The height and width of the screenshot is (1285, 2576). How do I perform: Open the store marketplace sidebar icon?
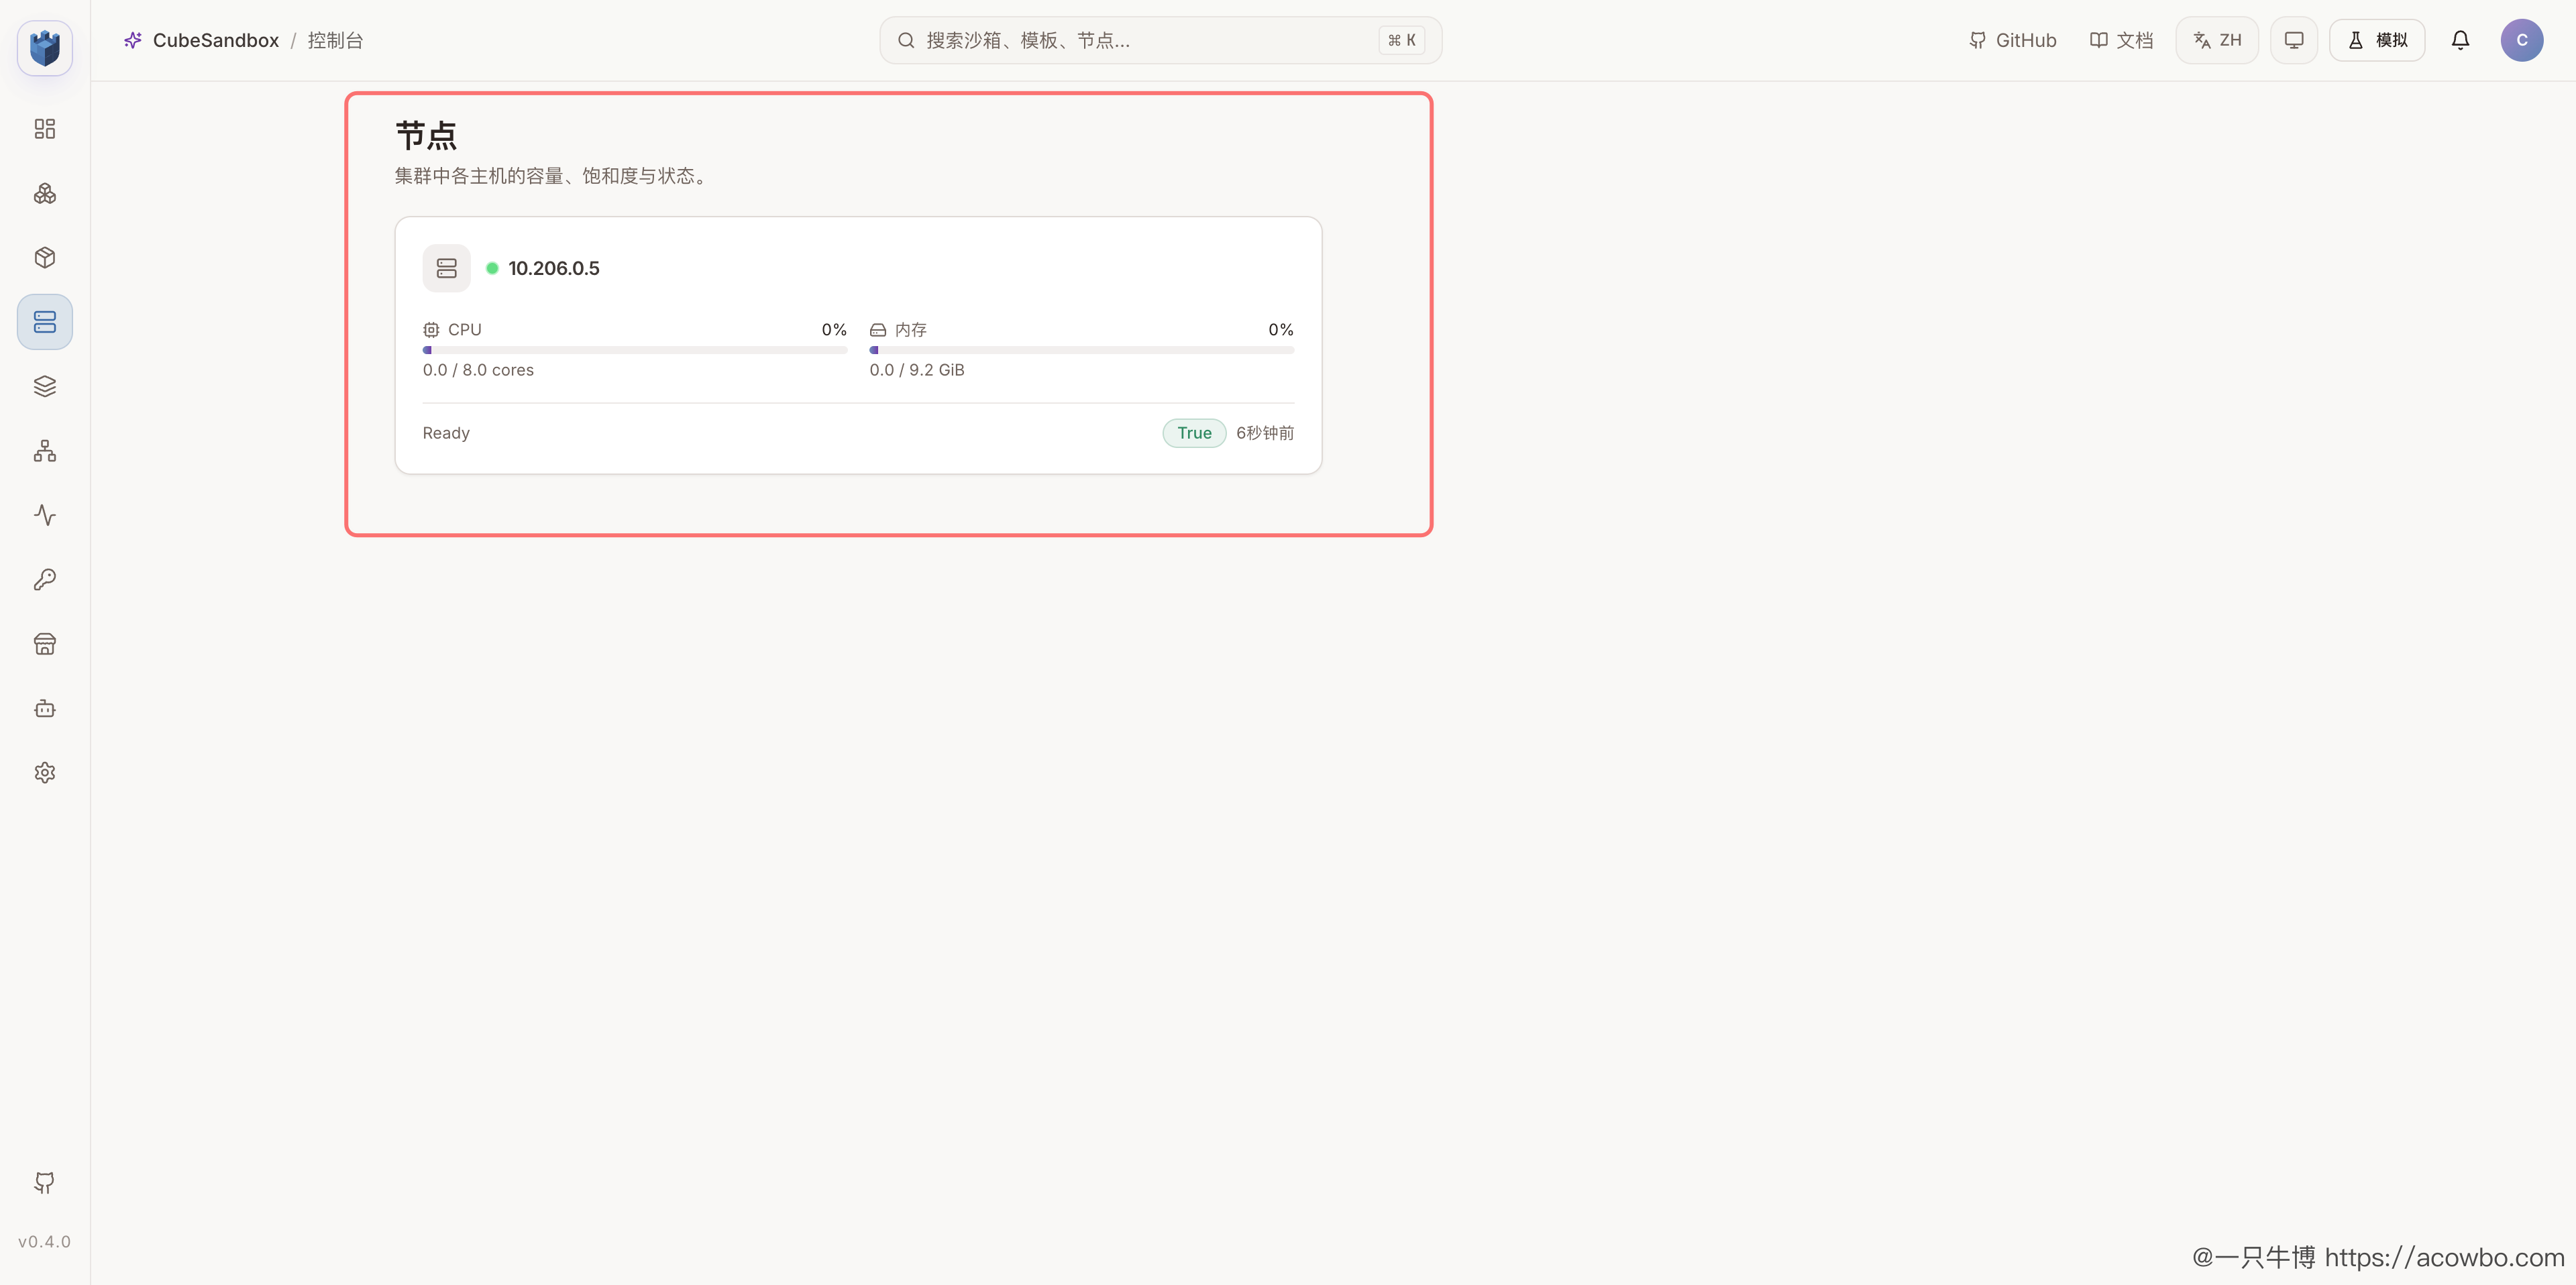click(45, 644)
